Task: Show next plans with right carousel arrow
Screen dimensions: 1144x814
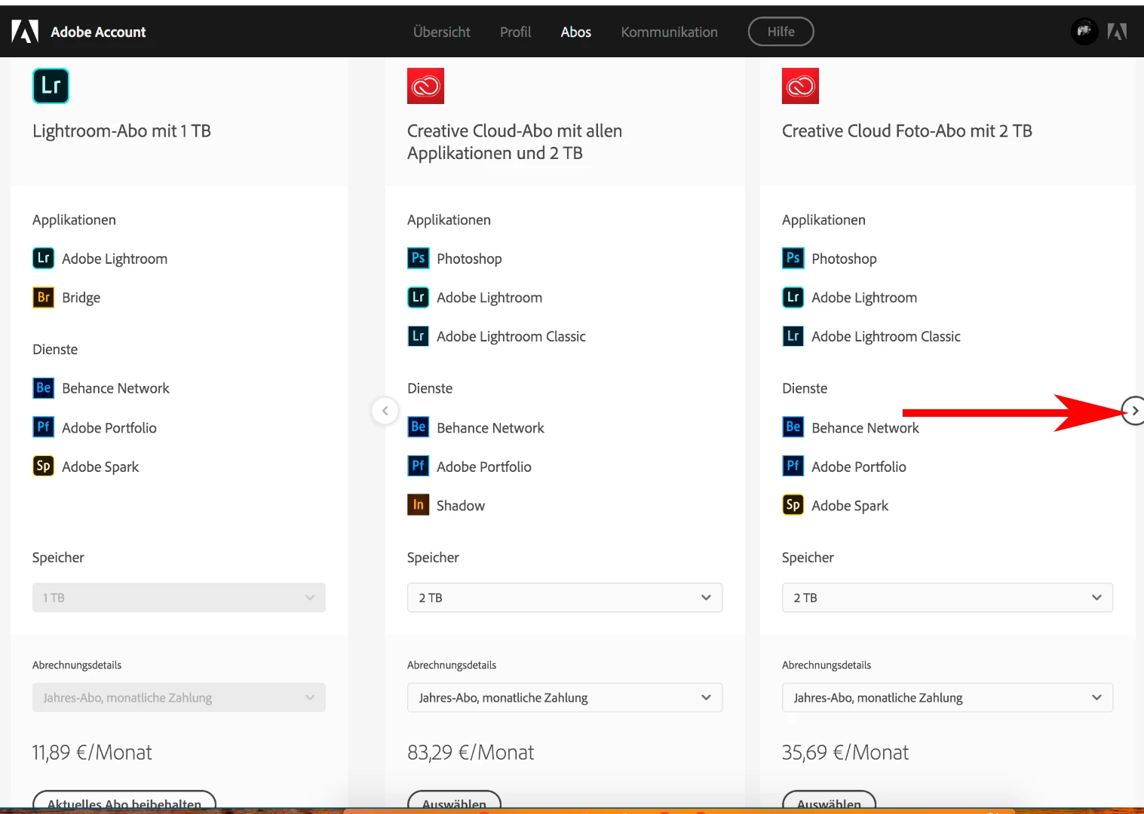Action: (x=1134, y=411)
